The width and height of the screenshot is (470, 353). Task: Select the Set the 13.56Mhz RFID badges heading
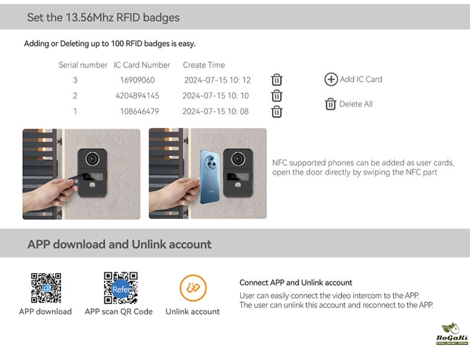(103, 17)
